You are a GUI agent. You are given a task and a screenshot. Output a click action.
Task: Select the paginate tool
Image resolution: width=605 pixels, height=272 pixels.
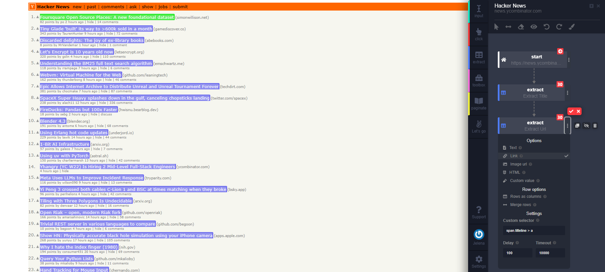pyautogui.click(x=479, y=104)
